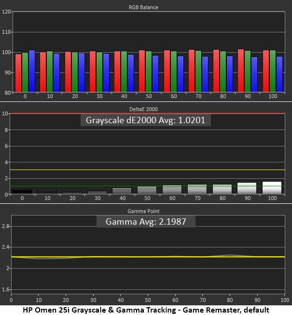Select the red bar at 10 in RGB Balance
Viewport: 292px width, 315px height.
point(43,72)
